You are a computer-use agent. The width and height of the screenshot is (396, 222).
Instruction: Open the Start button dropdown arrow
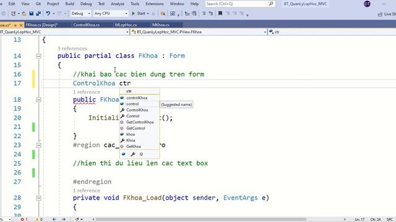coord(148,14)
